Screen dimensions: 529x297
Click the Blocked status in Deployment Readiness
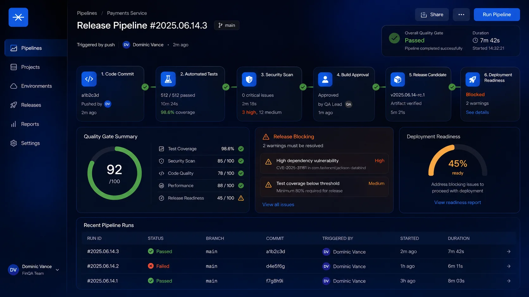(x=475, y=94)
